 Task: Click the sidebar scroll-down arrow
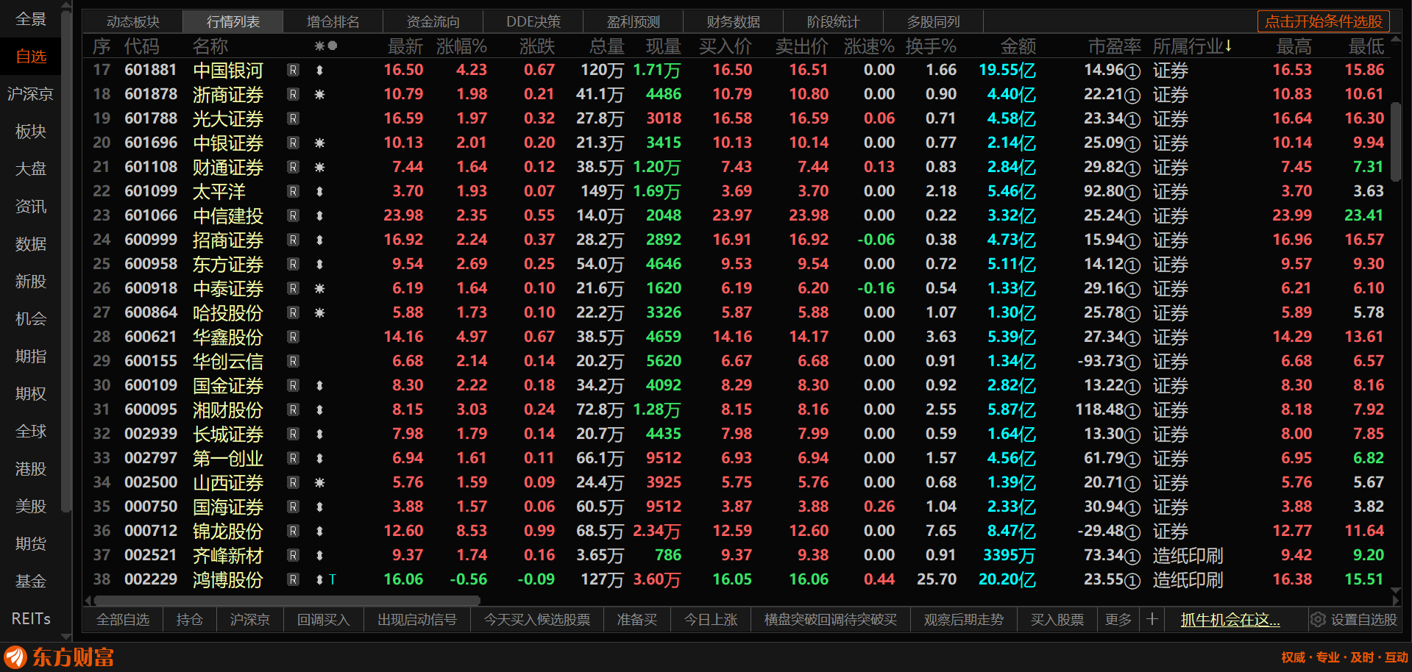[66, 637]
